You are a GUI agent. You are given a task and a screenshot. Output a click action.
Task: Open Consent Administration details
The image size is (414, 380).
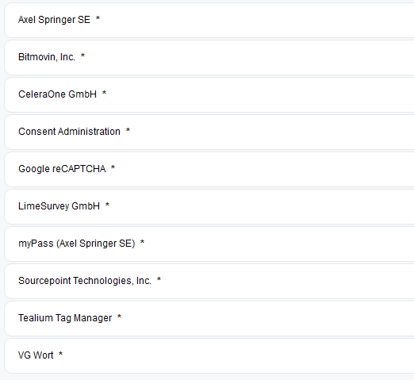click(209, 132)
